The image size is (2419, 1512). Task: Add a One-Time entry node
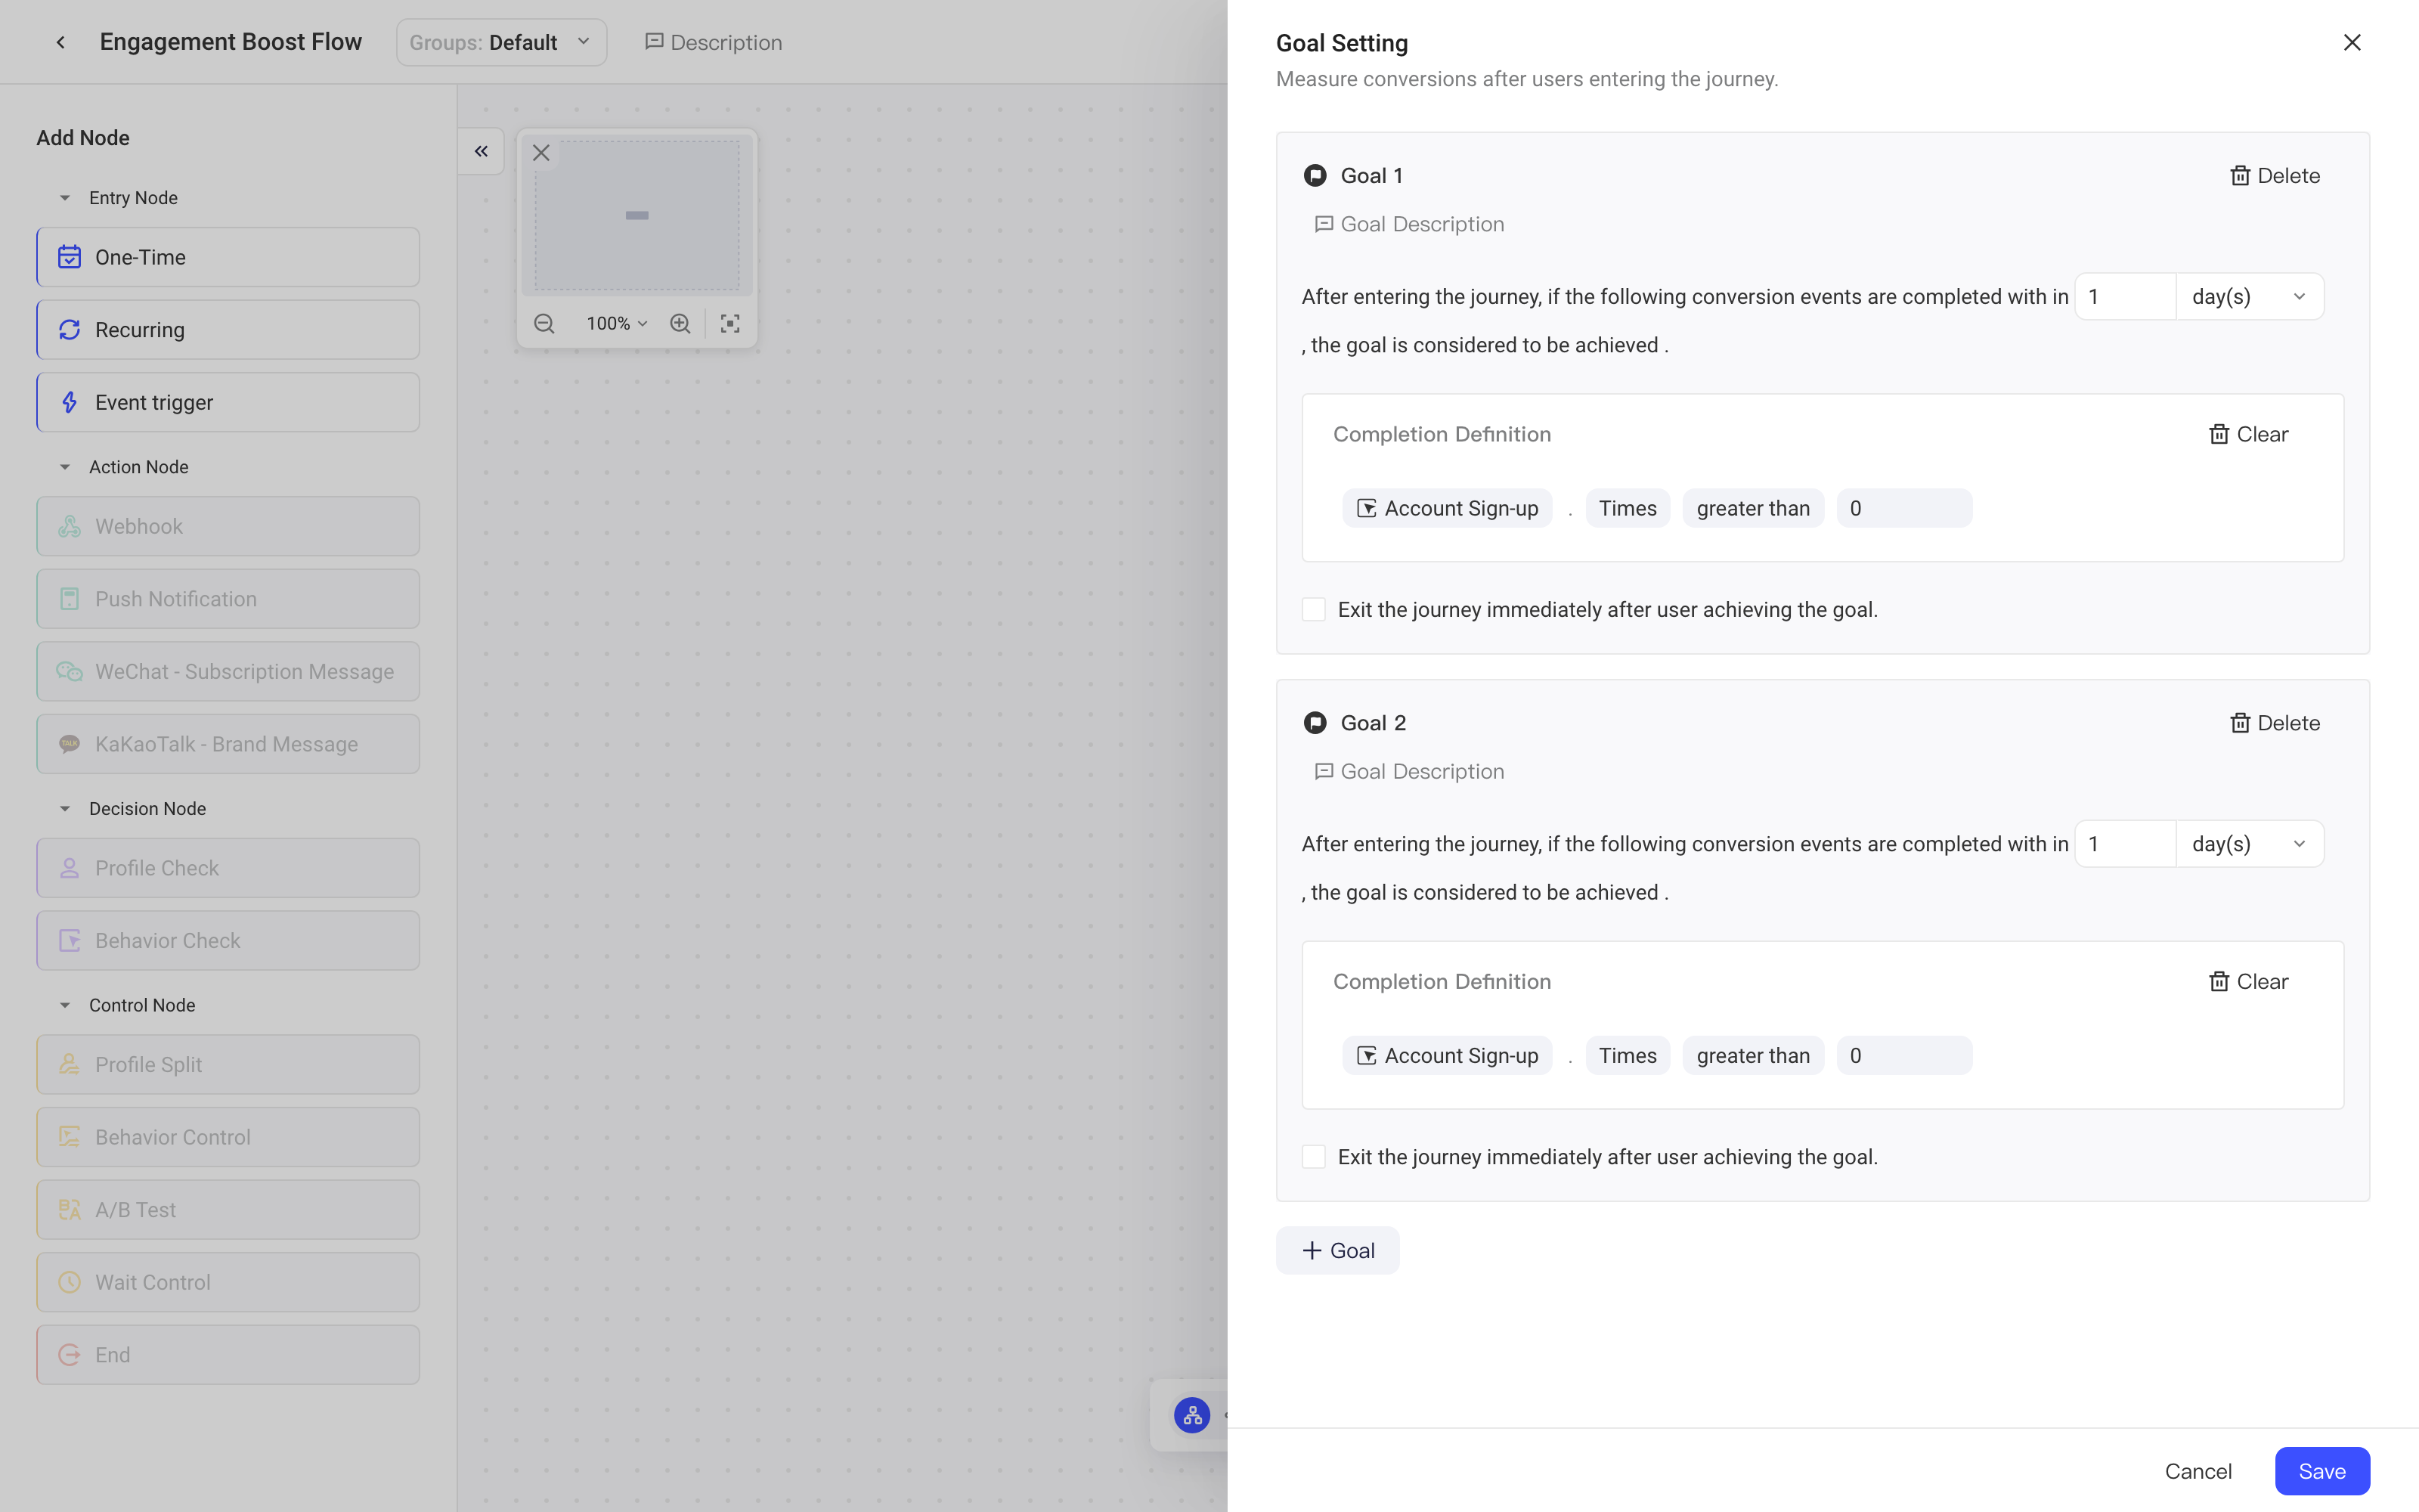click(228, 257)
